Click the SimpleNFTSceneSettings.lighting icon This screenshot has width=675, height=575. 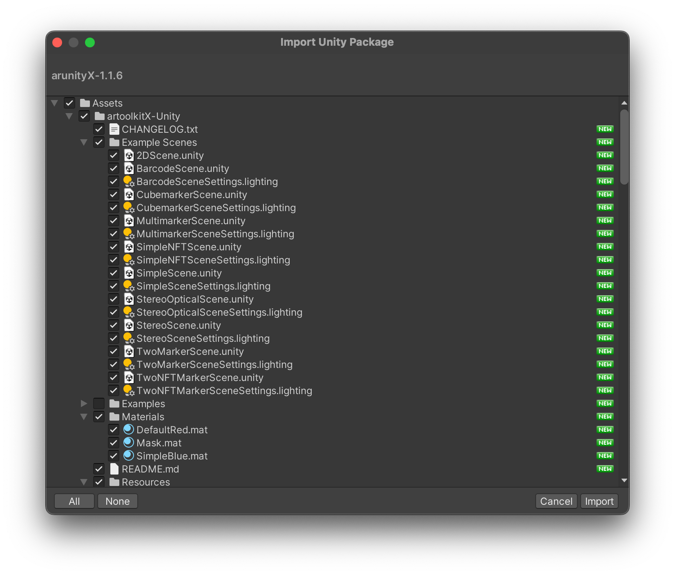129,260
